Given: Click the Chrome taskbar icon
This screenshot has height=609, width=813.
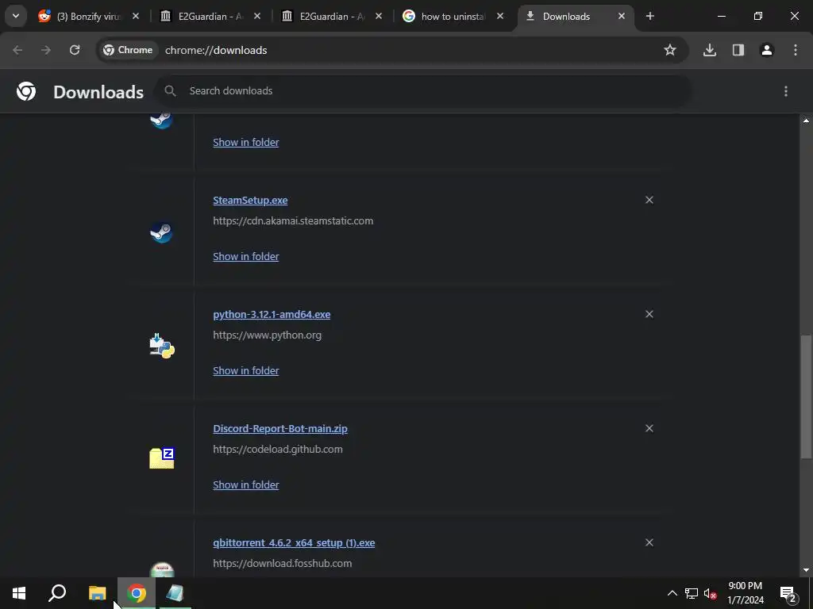Looking at the screenshot, I should [x=137, y=593].
